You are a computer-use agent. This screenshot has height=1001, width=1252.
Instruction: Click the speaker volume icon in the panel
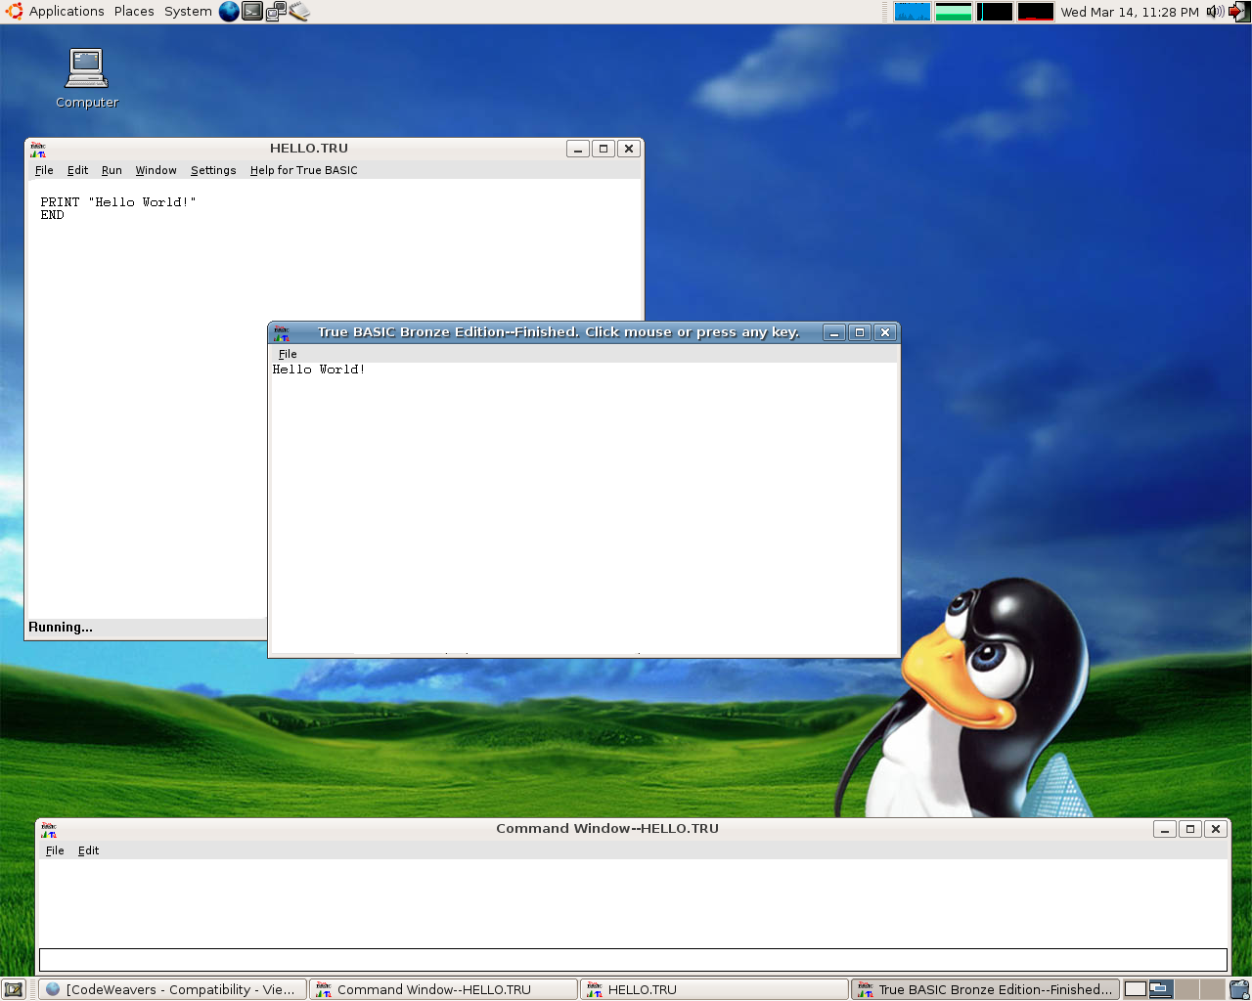1214,11
